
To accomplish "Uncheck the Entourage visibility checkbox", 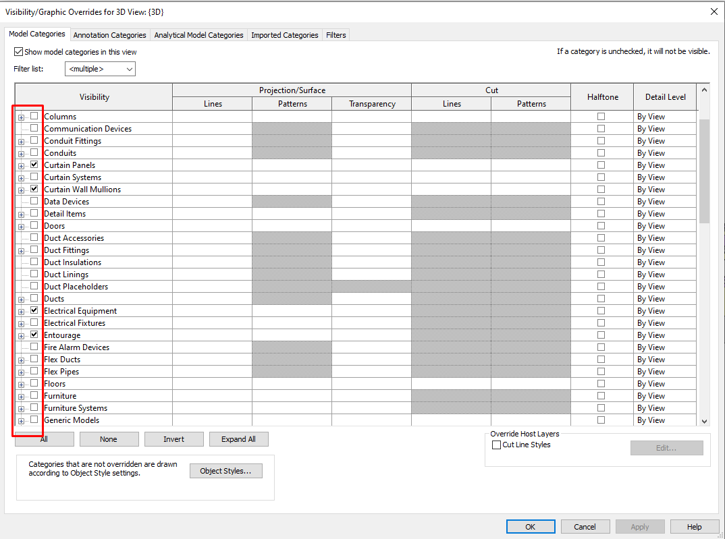I will coord(34,335).
